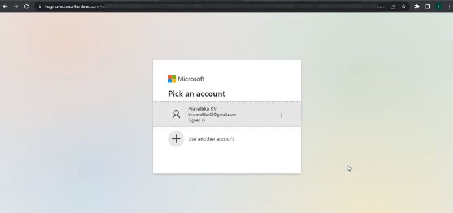The height and width of the screenshot is (213, 453).
Task: Click the 'Pick an account' heading
Action: pyautogui.click(x=196, y=94)
